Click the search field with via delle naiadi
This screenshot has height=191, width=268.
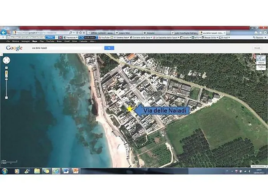pos(65,48)
